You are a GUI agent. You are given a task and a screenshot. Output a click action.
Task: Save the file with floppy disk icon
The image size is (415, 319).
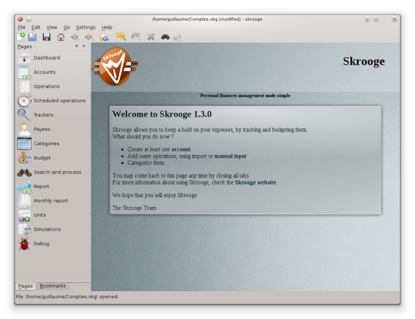(x=47, y=37)
